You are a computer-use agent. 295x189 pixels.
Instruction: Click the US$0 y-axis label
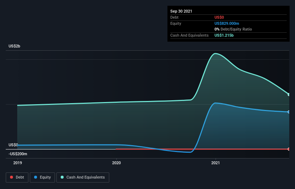(x=13, y=145)
